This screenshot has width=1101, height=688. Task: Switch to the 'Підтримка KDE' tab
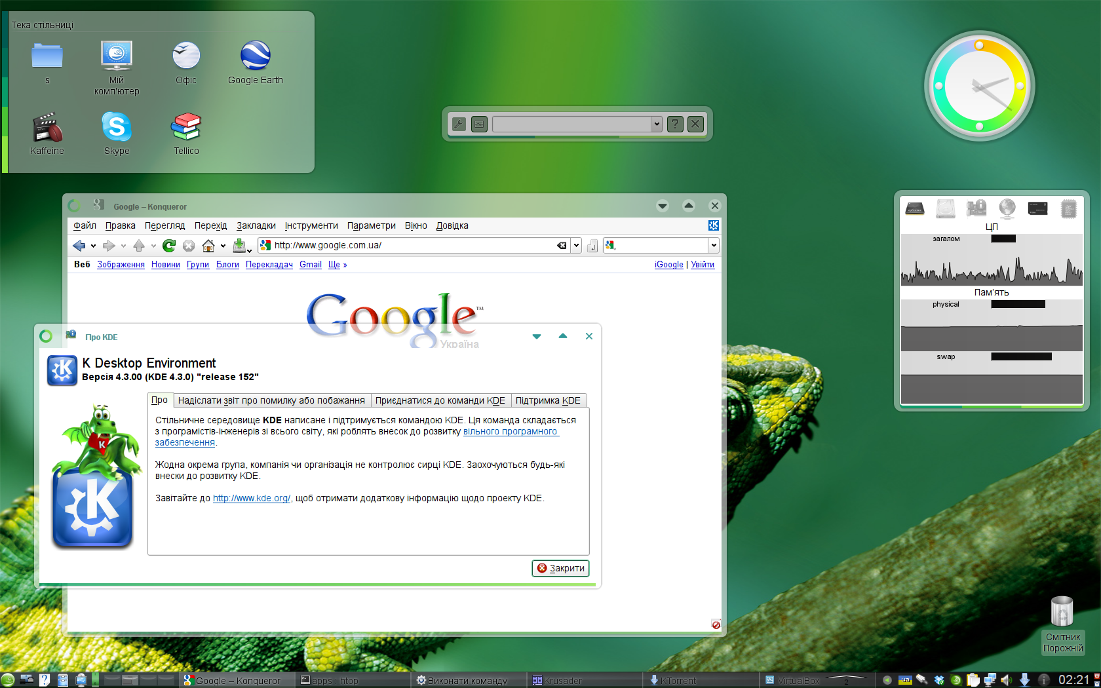point(548,400)
